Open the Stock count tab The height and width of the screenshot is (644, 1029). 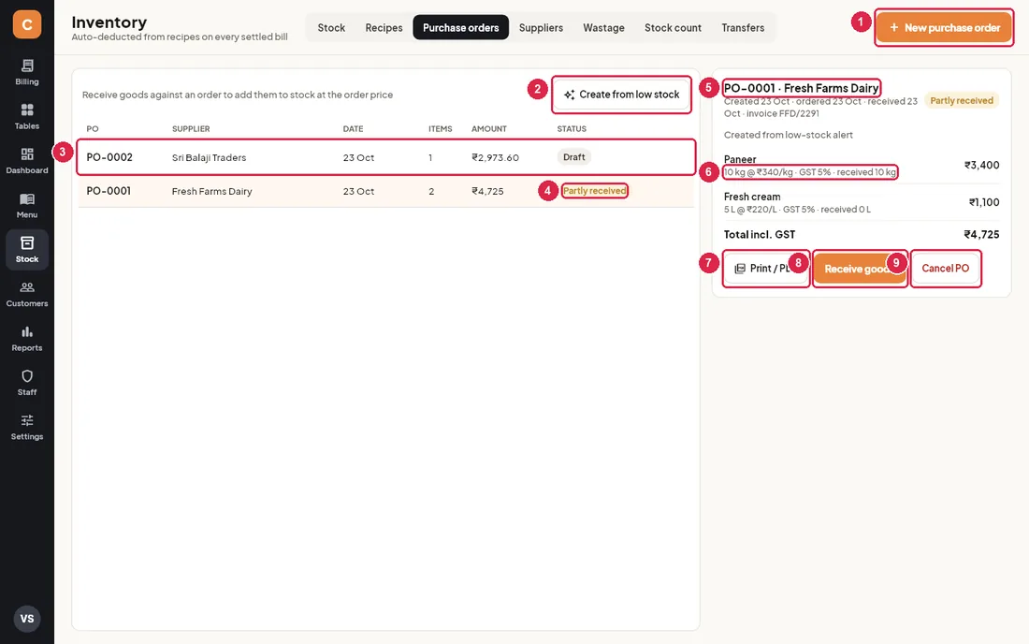[673, 27]
